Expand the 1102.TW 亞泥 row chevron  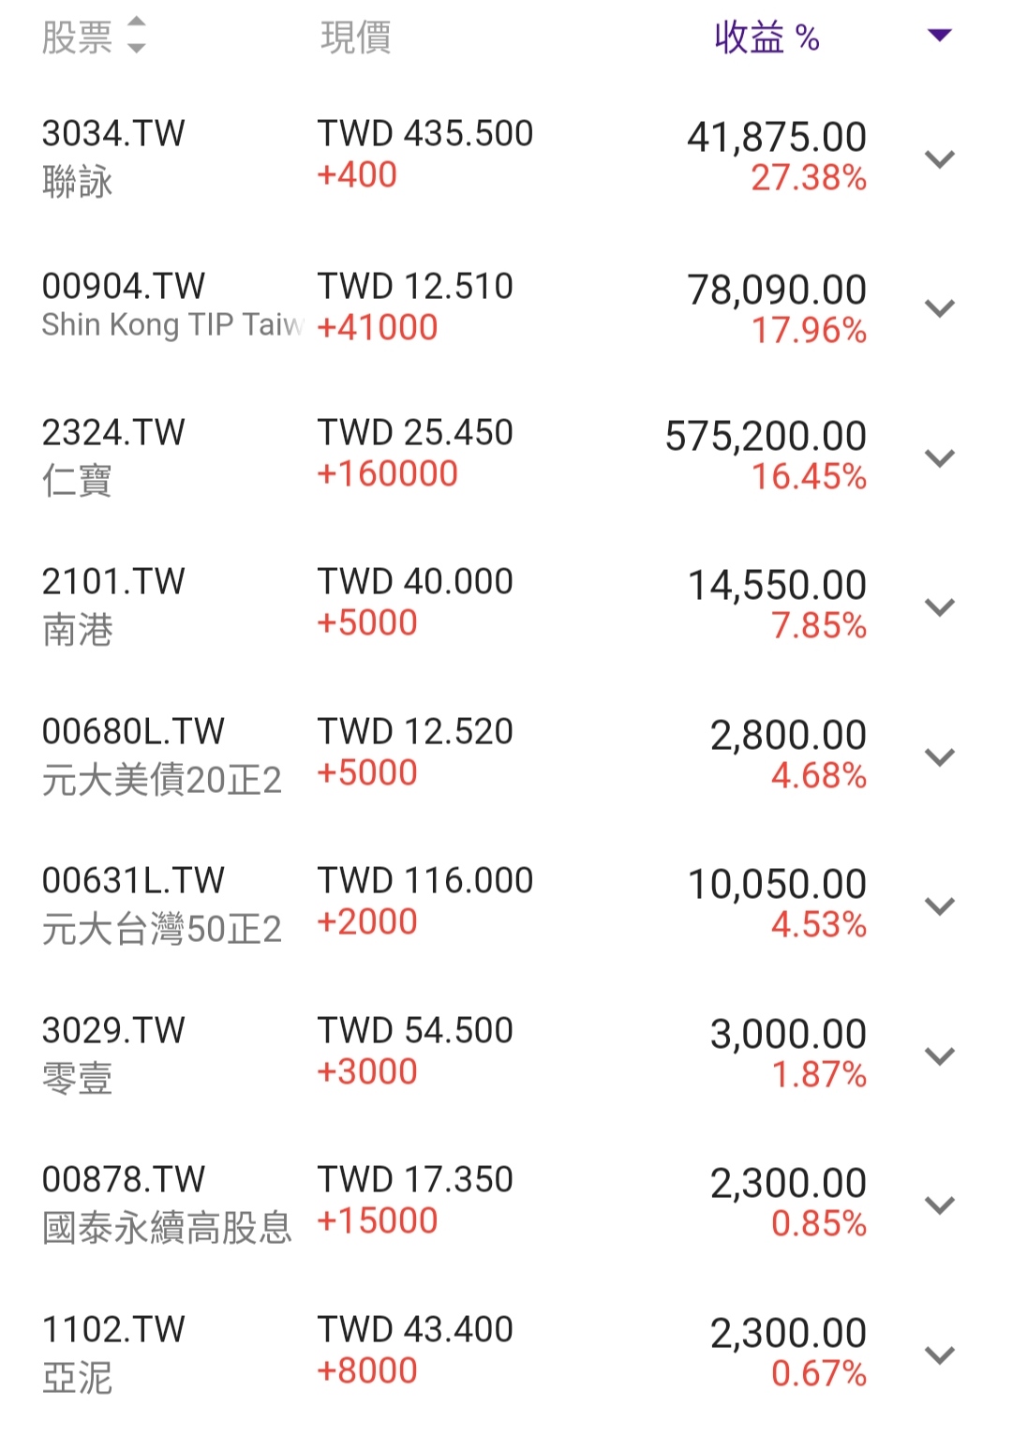[939, 1354]
